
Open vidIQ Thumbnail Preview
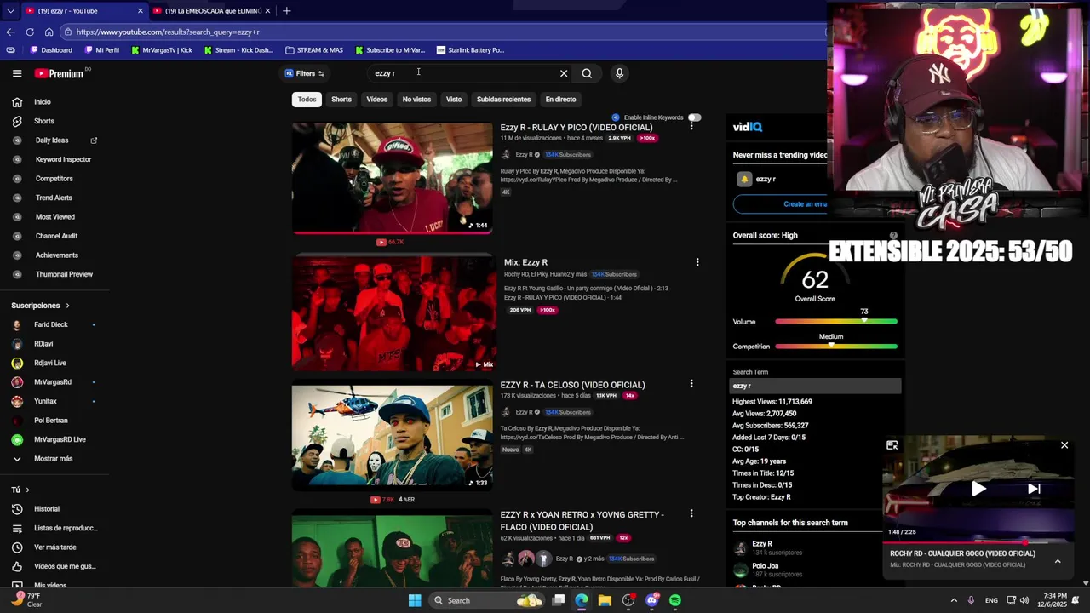click(64, 274)
